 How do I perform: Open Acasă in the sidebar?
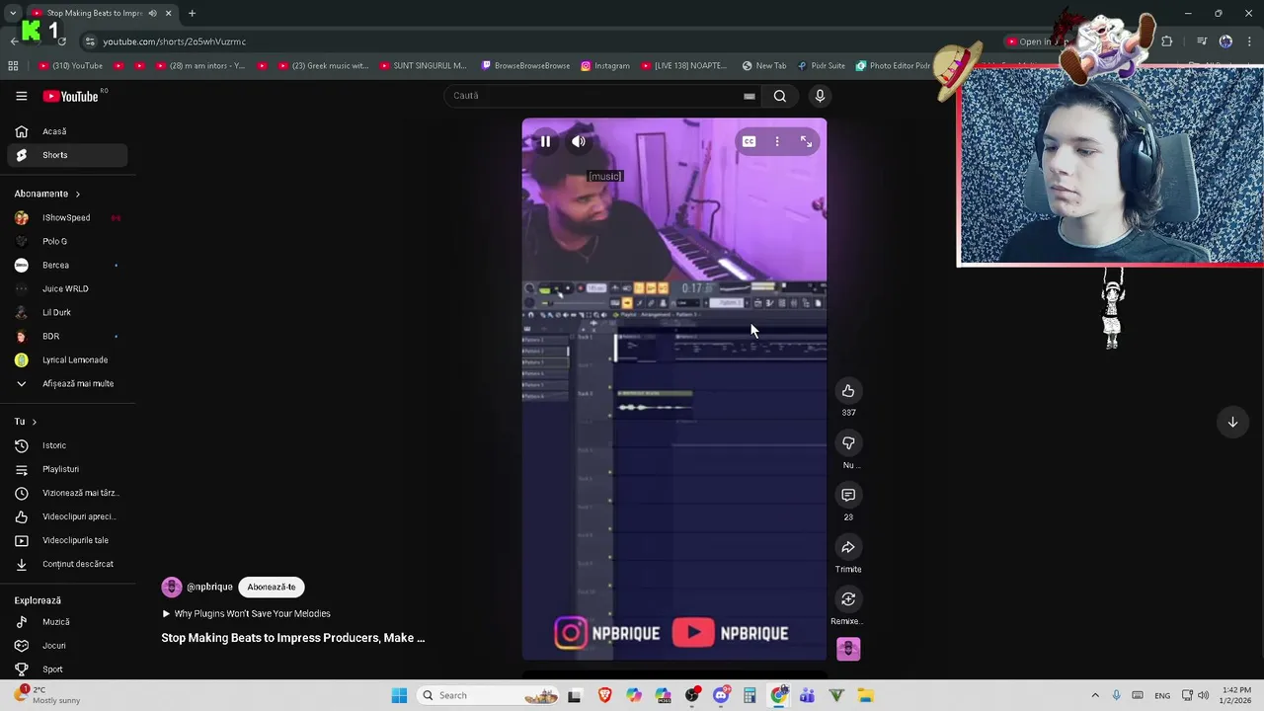pyautogui.click(x=67, y=131)
